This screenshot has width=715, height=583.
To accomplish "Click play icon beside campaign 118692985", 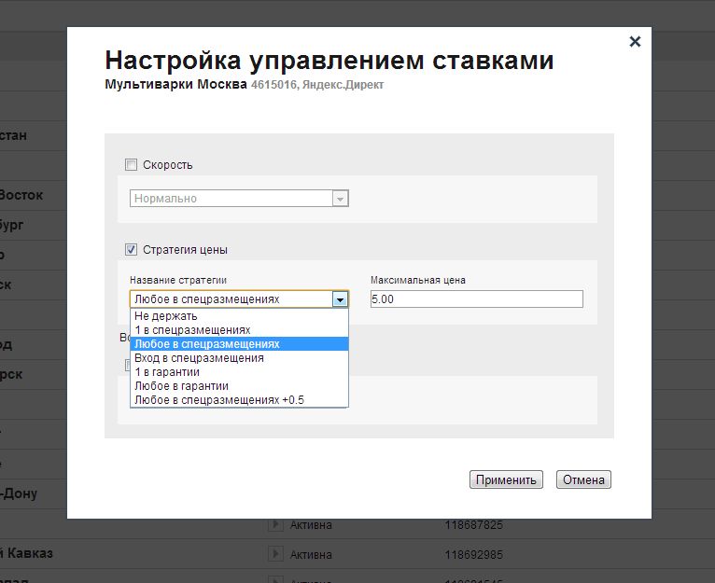I will [275, 554].
